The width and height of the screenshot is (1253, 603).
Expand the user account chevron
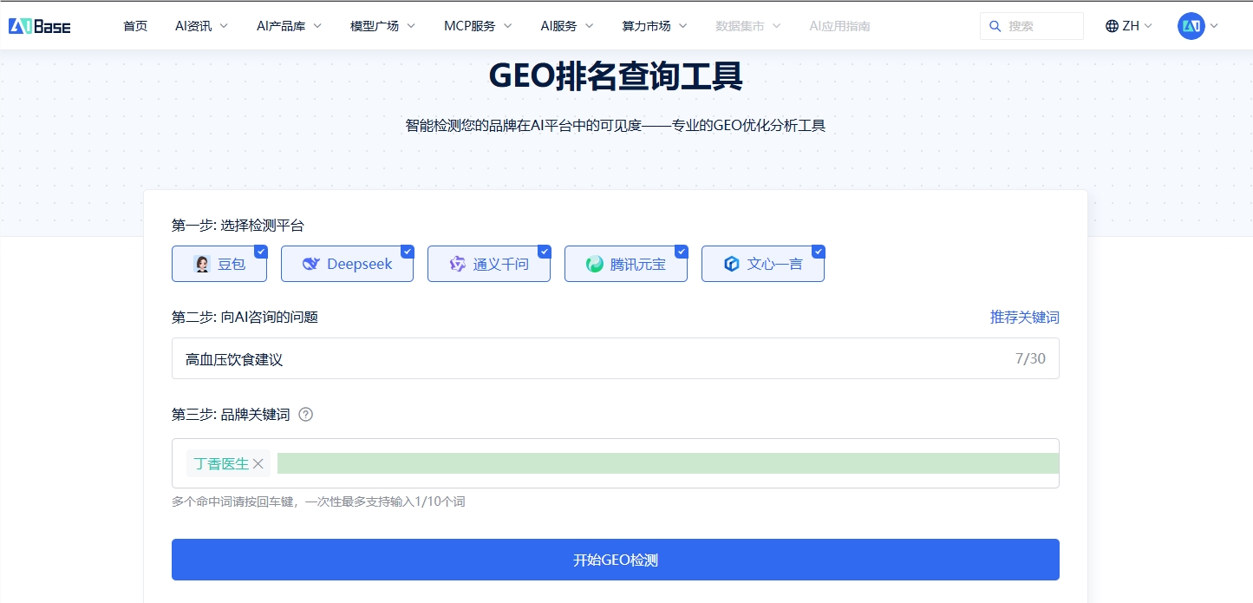(x=1214, y=26)
